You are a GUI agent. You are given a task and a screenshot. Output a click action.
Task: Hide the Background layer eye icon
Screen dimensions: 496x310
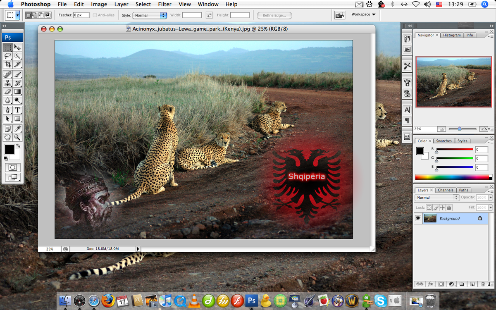click(x=418, y=218)
